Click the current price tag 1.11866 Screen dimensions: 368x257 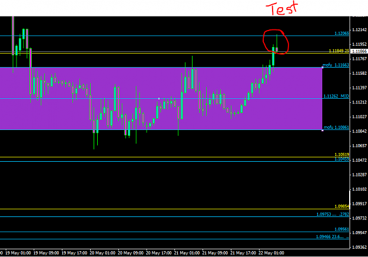(359, 51)
